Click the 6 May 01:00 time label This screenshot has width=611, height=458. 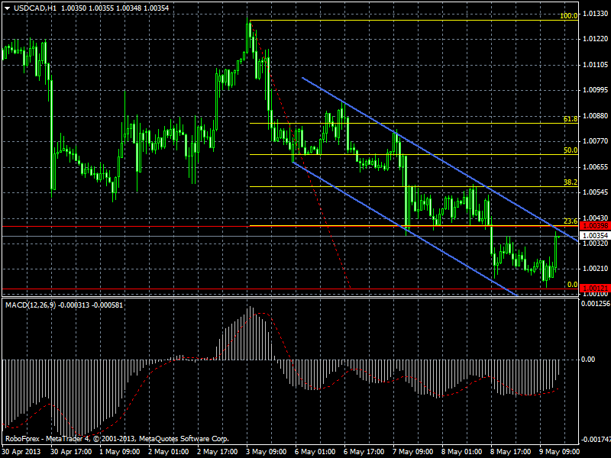(315, 452)
